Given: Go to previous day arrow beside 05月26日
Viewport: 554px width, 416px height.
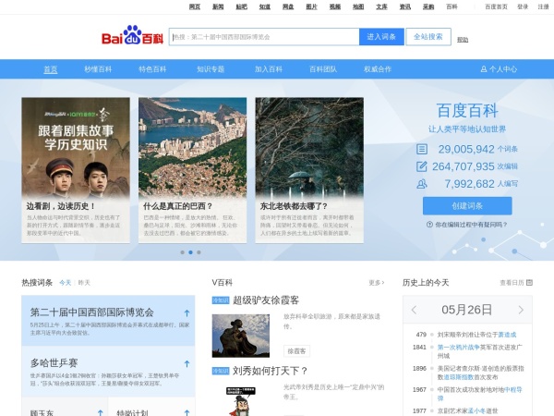Looking at the screenshot, I should 414,310.
